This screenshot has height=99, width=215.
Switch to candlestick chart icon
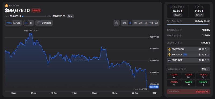pos(31,23)
